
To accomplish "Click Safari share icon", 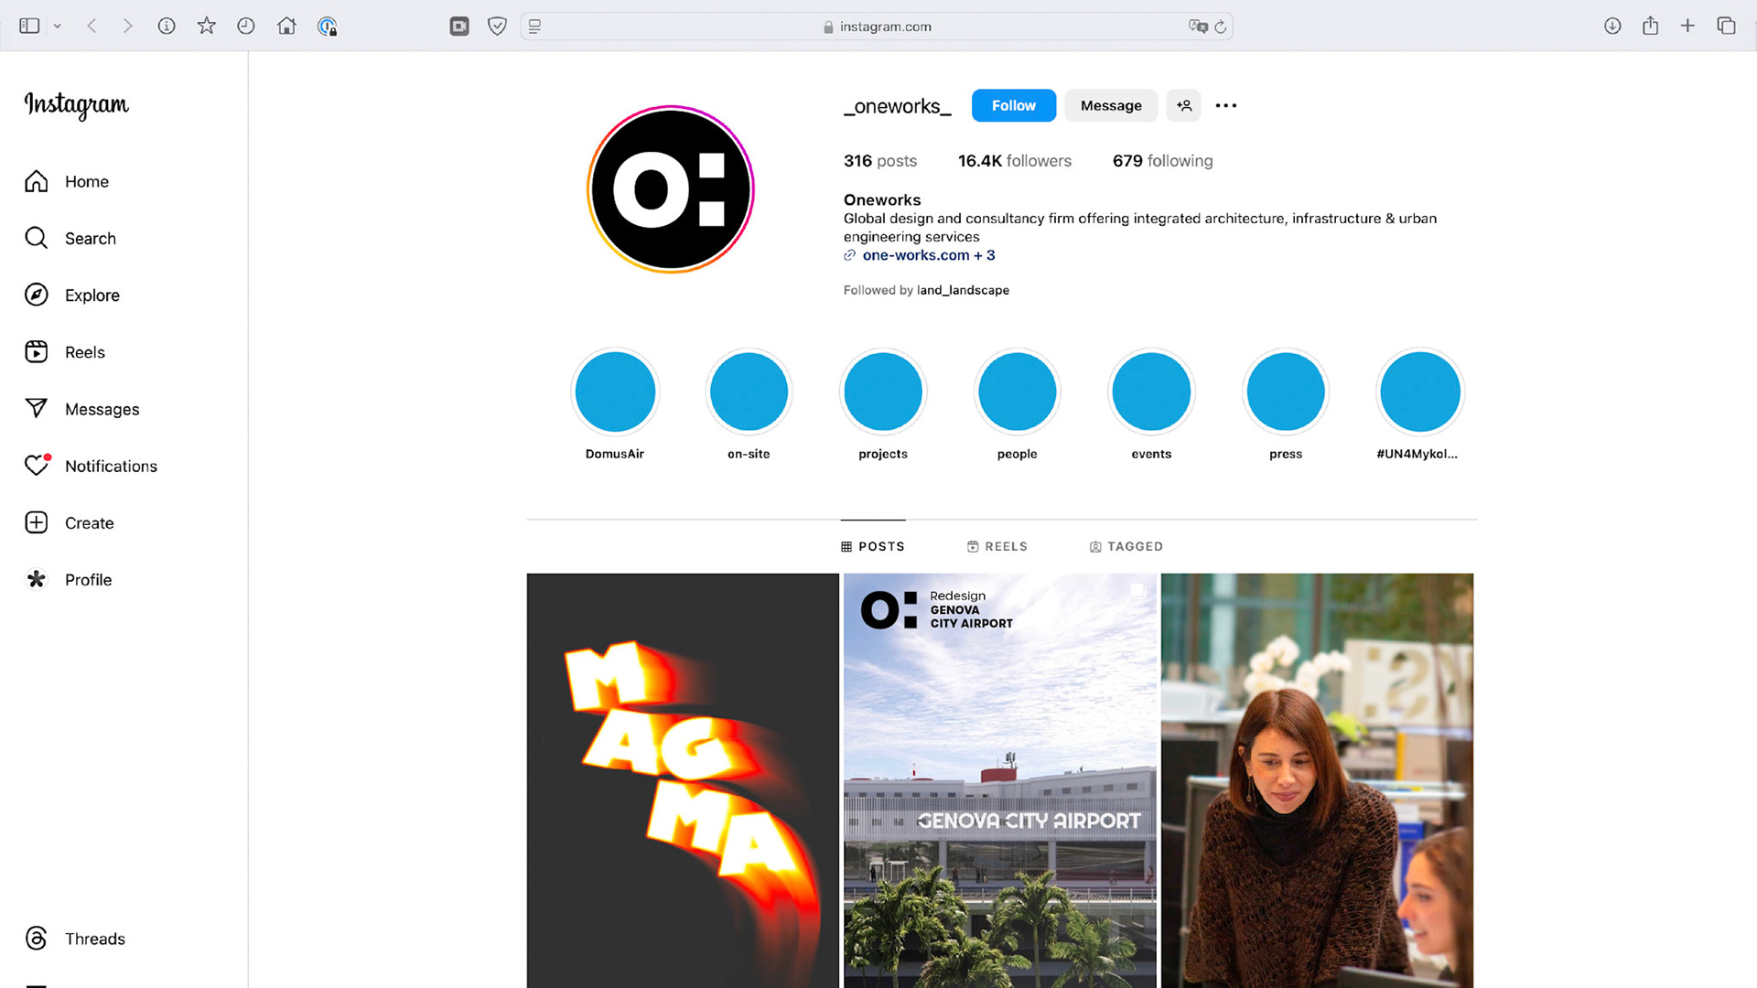I will click(1651, 26).
